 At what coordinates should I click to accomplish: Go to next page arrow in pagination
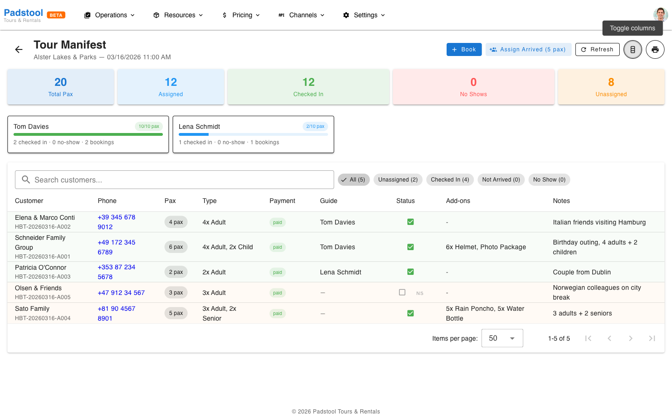coord(630,338)
